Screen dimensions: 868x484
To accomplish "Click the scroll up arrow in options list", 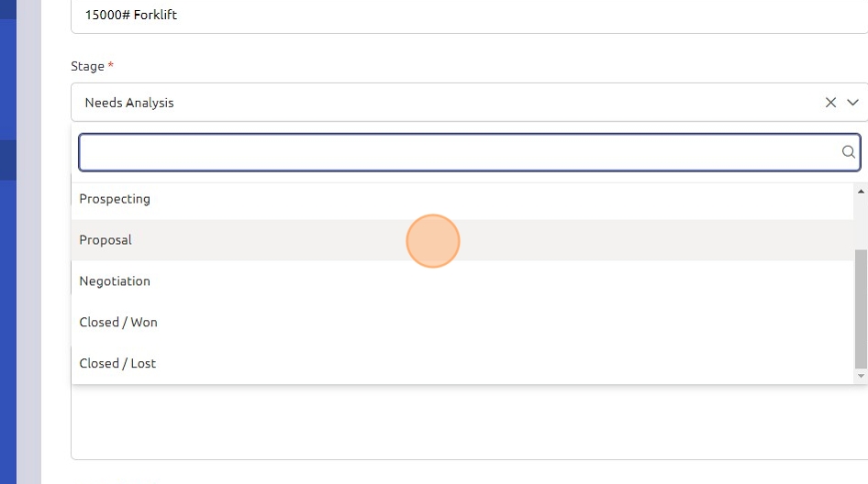I will 861,192.
